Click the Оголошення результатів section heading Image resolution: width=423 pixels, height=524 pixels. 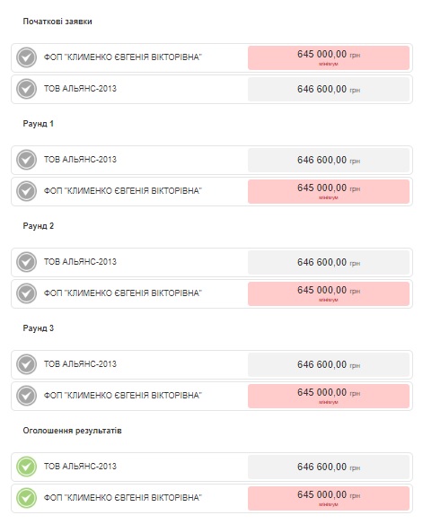pos(72,431)
